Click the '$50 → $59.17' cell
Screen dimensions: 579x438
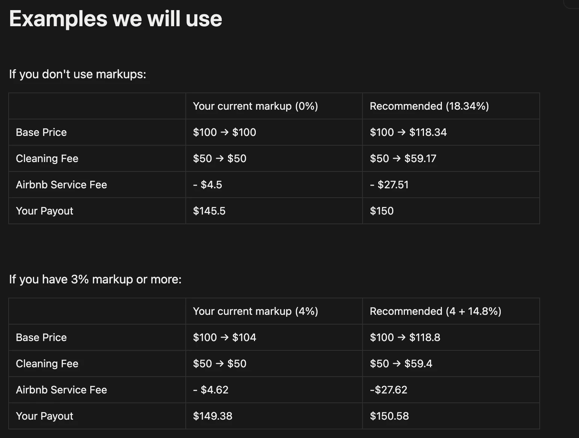pyautogui.click(x=403, y=159)
